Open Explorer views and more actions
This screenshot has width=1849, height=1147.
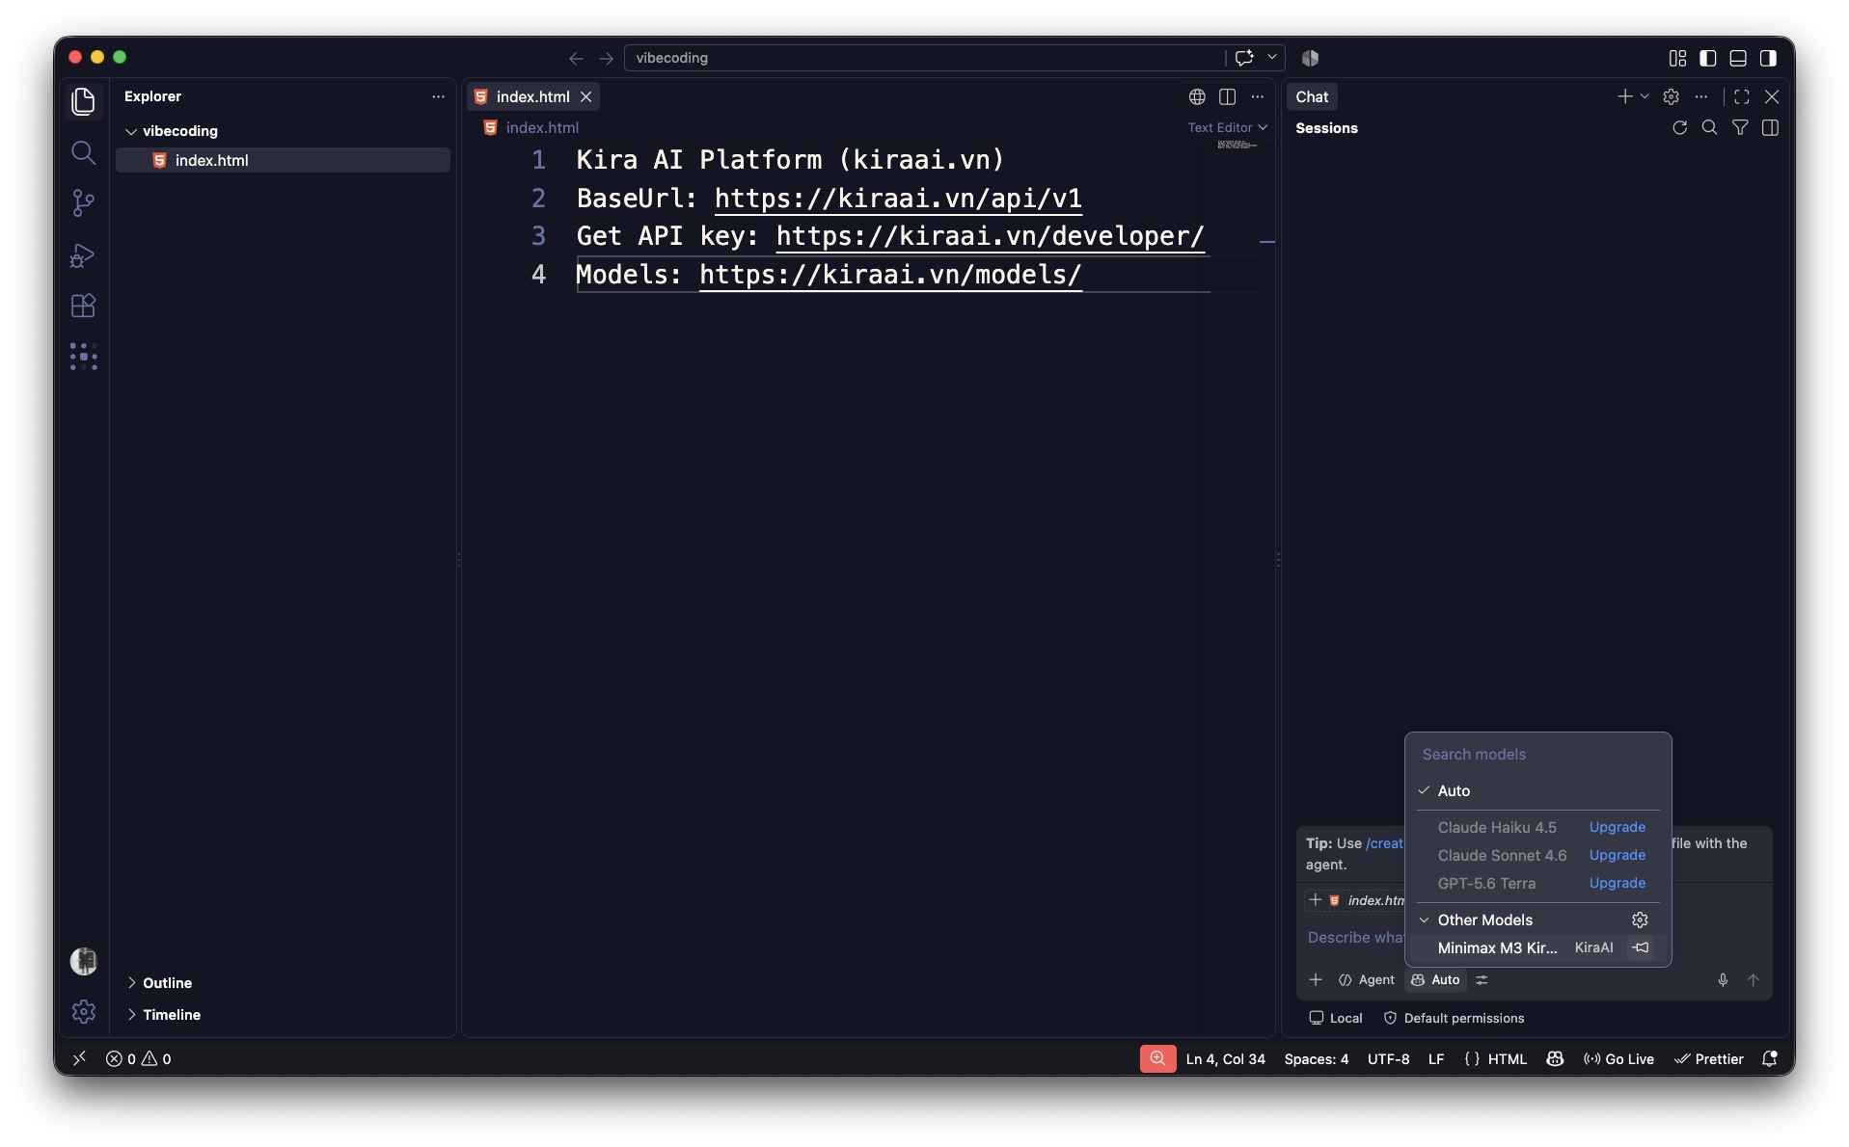(438, 96)
